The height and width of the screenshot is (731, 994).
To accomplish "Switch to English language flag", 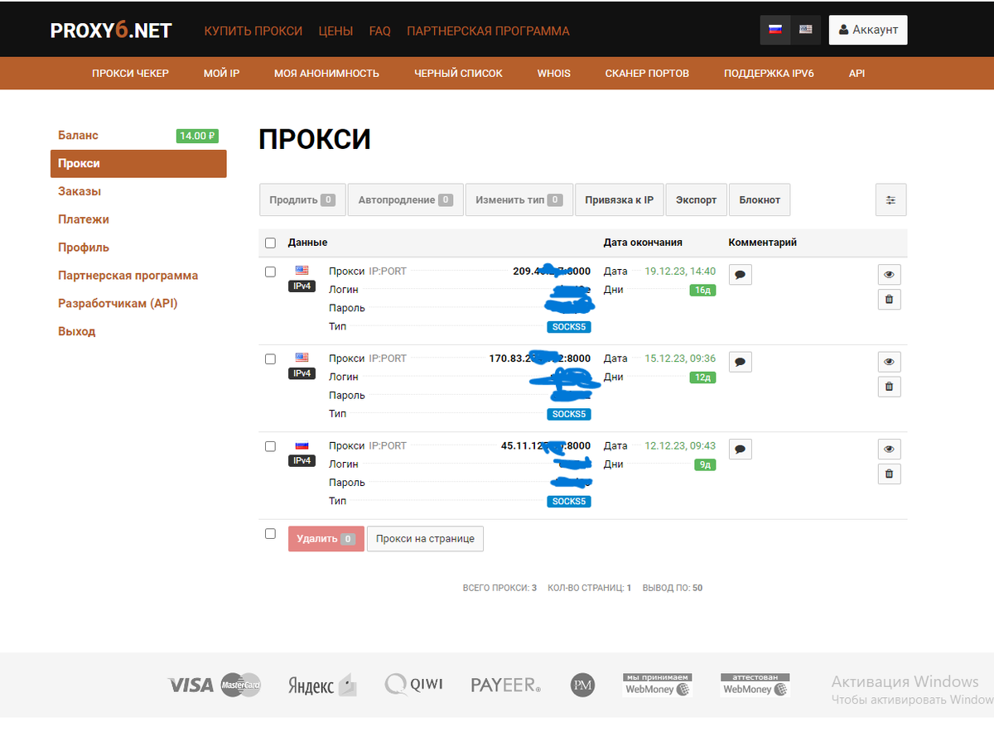I will tap(805, 30).
